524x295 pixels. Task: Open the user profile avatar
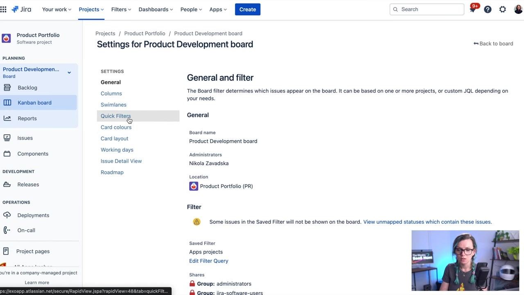click(518, 9)
